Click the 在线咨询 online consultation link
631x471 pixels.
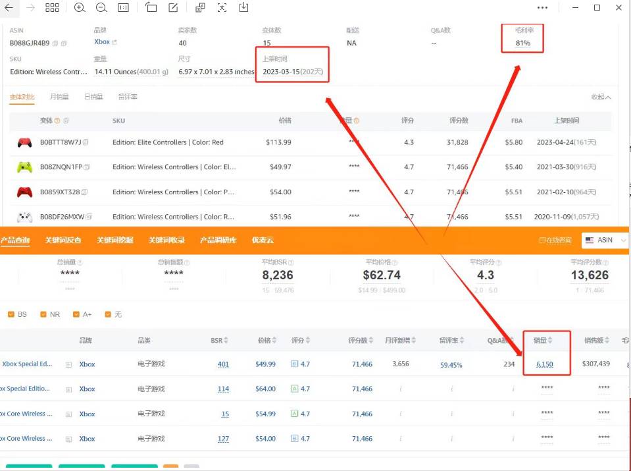tap(555, 240)
